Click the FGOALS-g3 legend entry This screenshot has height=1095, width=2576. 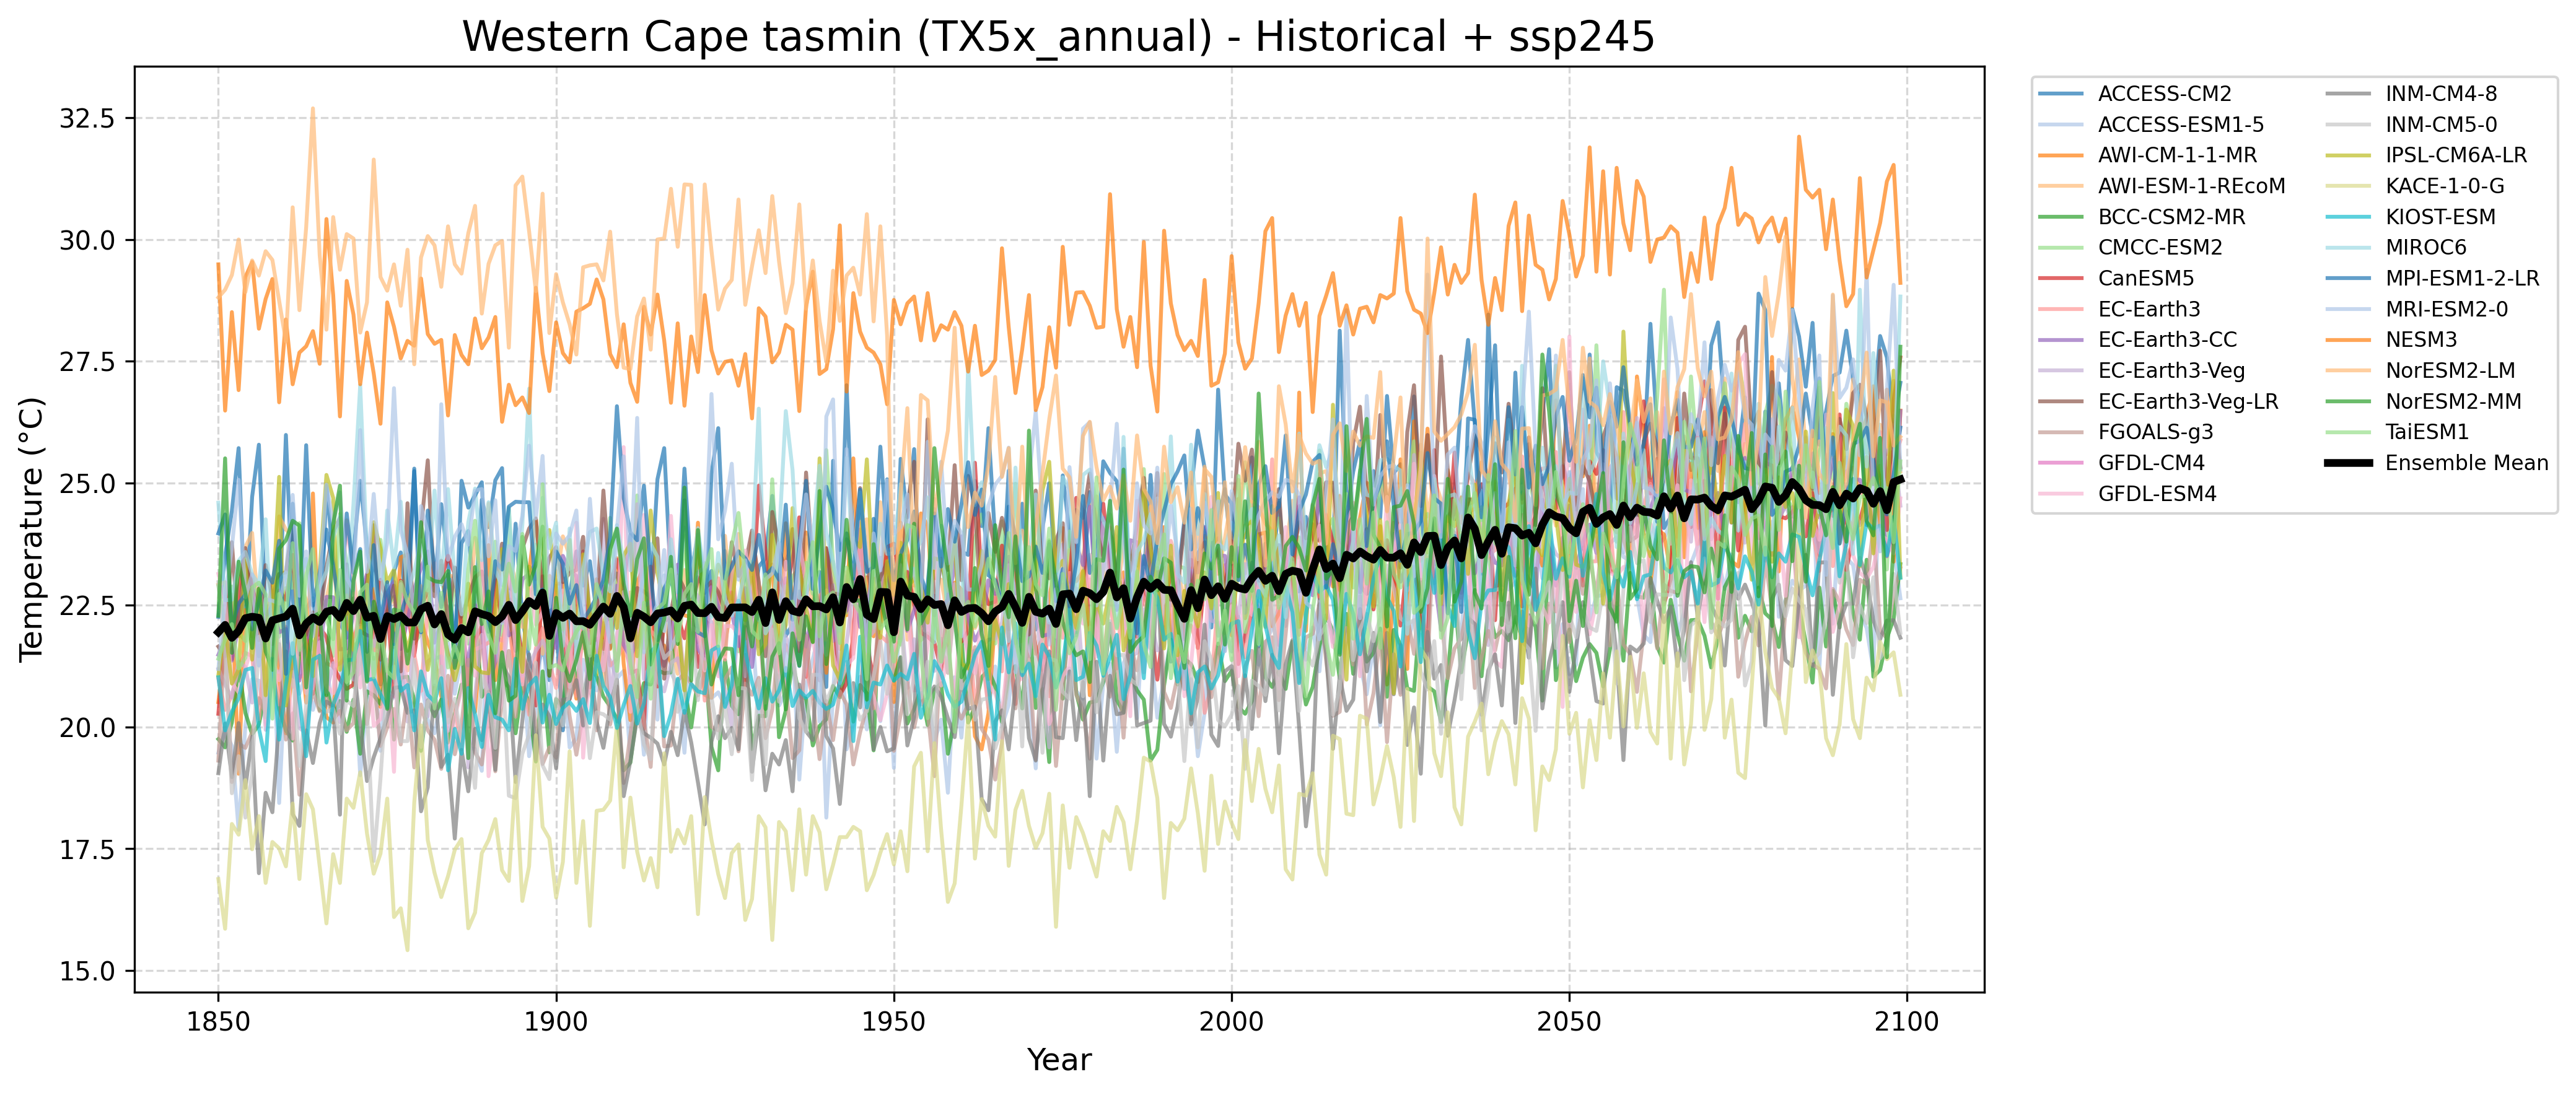2155,432
